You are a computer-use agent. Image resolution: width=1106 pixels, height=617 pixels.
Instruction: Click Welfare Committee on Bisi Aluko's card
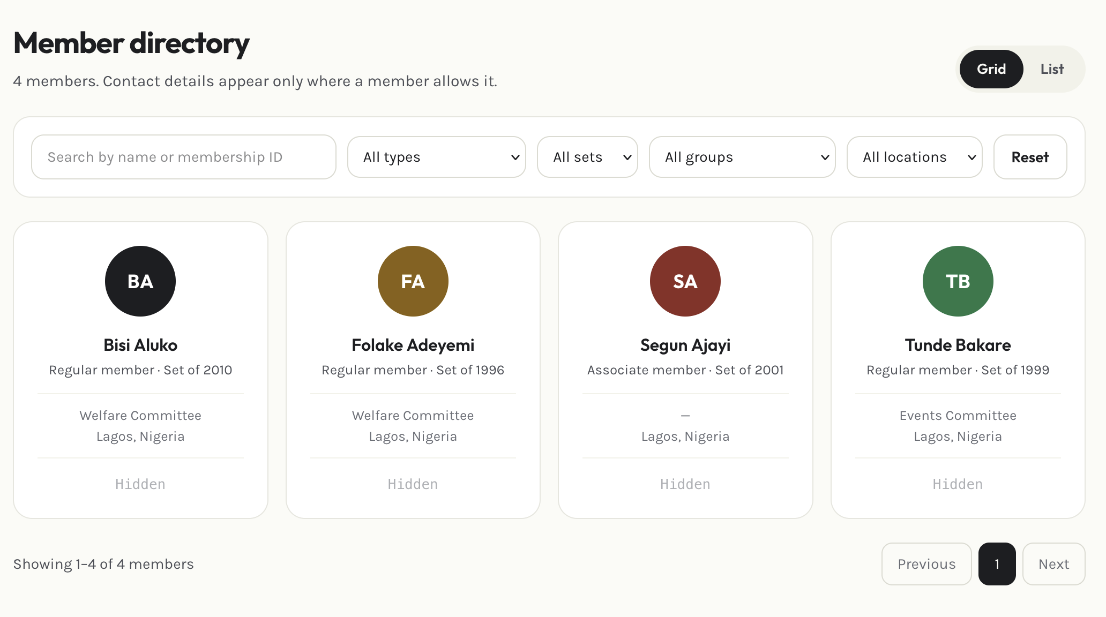pos(140,416)
